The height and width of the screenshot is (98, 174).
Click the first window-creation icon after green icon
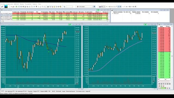[19, 7]
